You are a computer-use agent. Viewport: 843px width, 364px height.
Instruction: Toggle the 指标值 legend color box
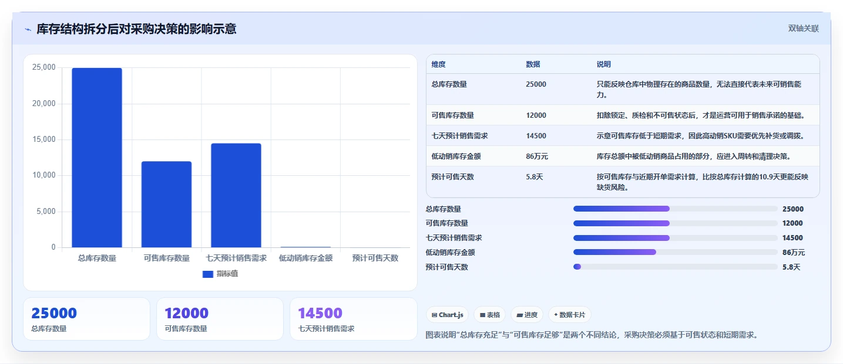coord(207,274)
